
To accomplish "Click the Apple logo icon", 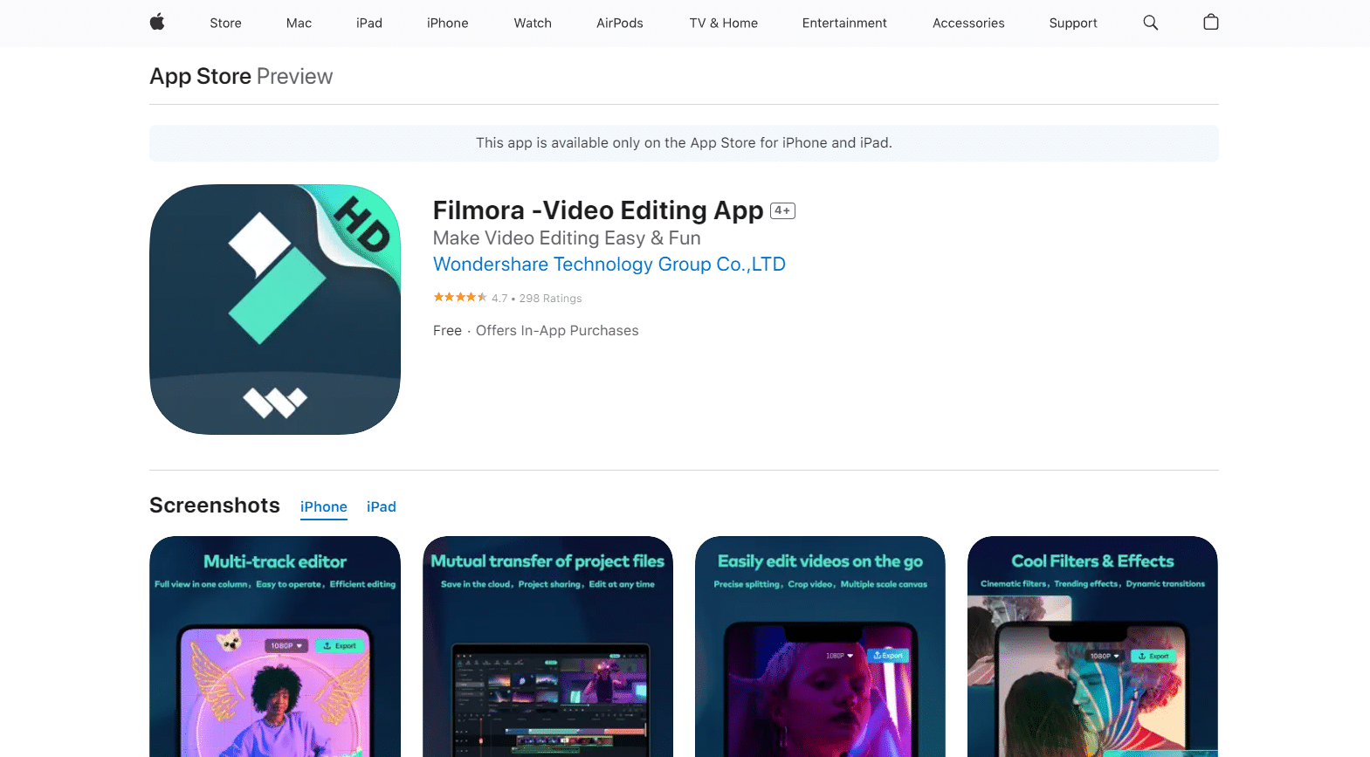I will point(157,23).
